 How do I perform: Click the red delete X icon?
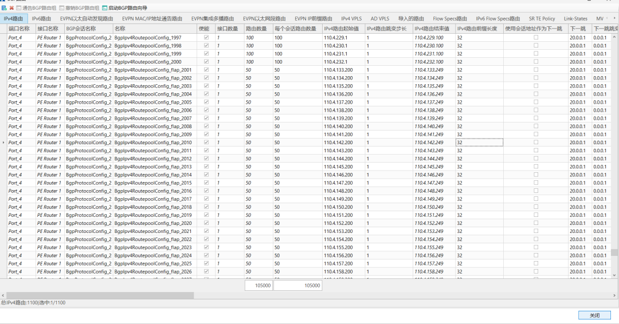click(x=11, y=8)
